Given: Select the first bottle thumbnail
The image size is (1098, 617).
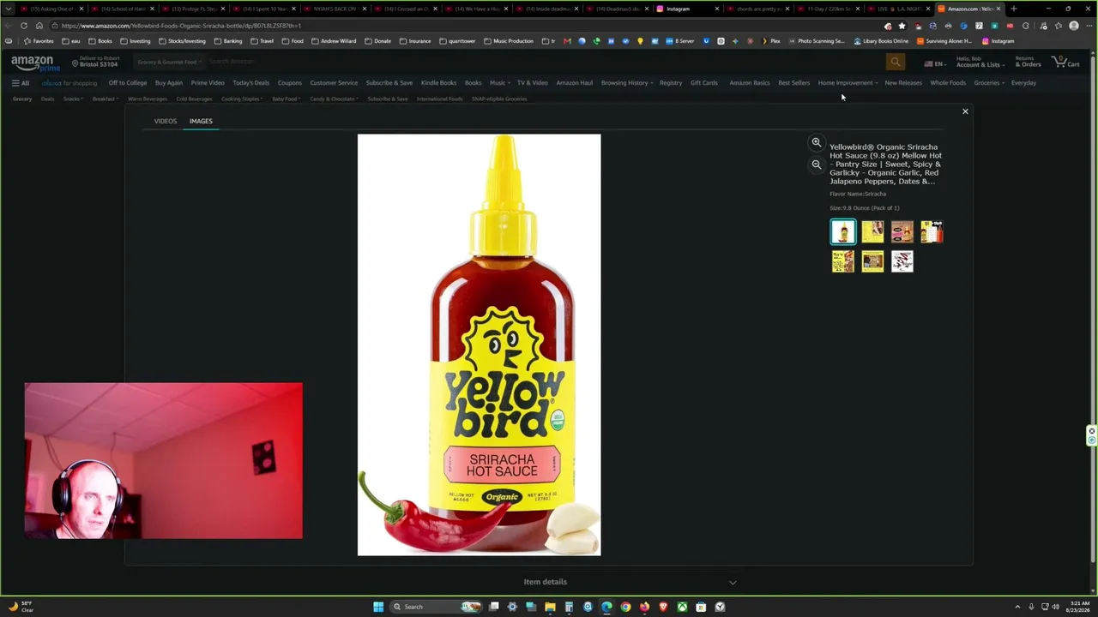Looking at the screenshot, I should (843, 231).
